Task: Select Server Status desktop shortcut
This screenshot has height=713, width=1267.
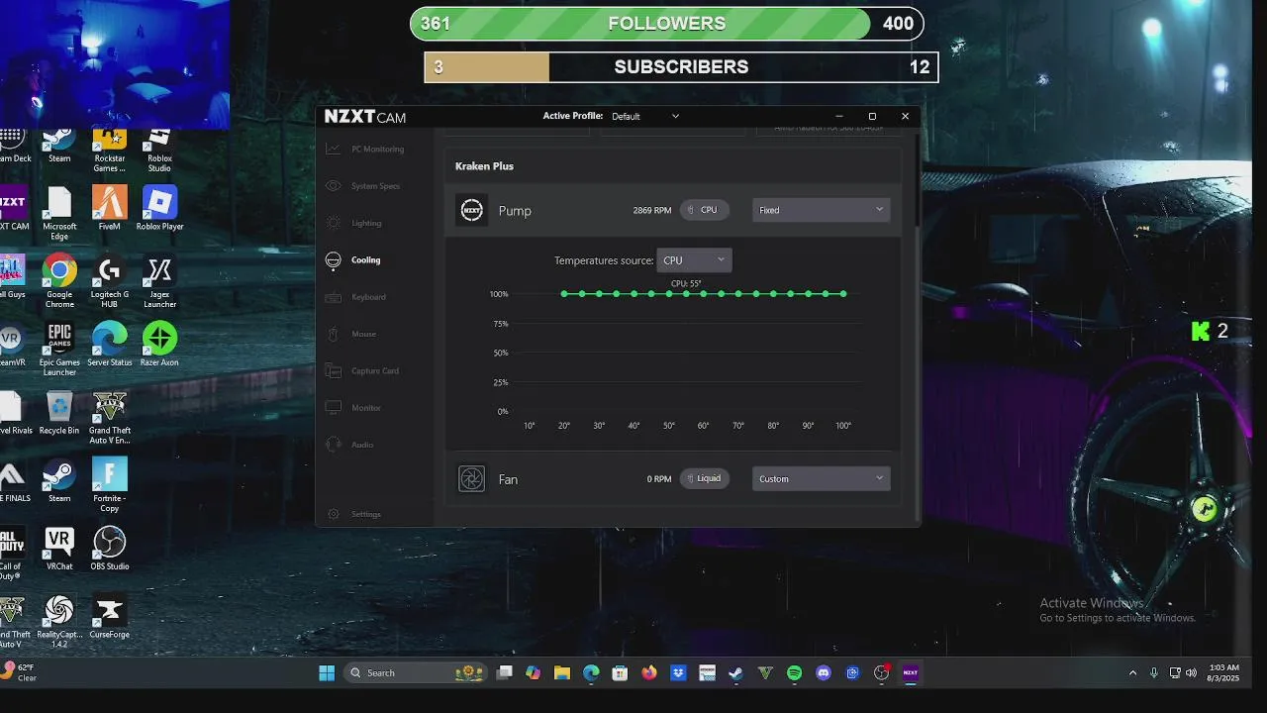Action: click(110, 345)
